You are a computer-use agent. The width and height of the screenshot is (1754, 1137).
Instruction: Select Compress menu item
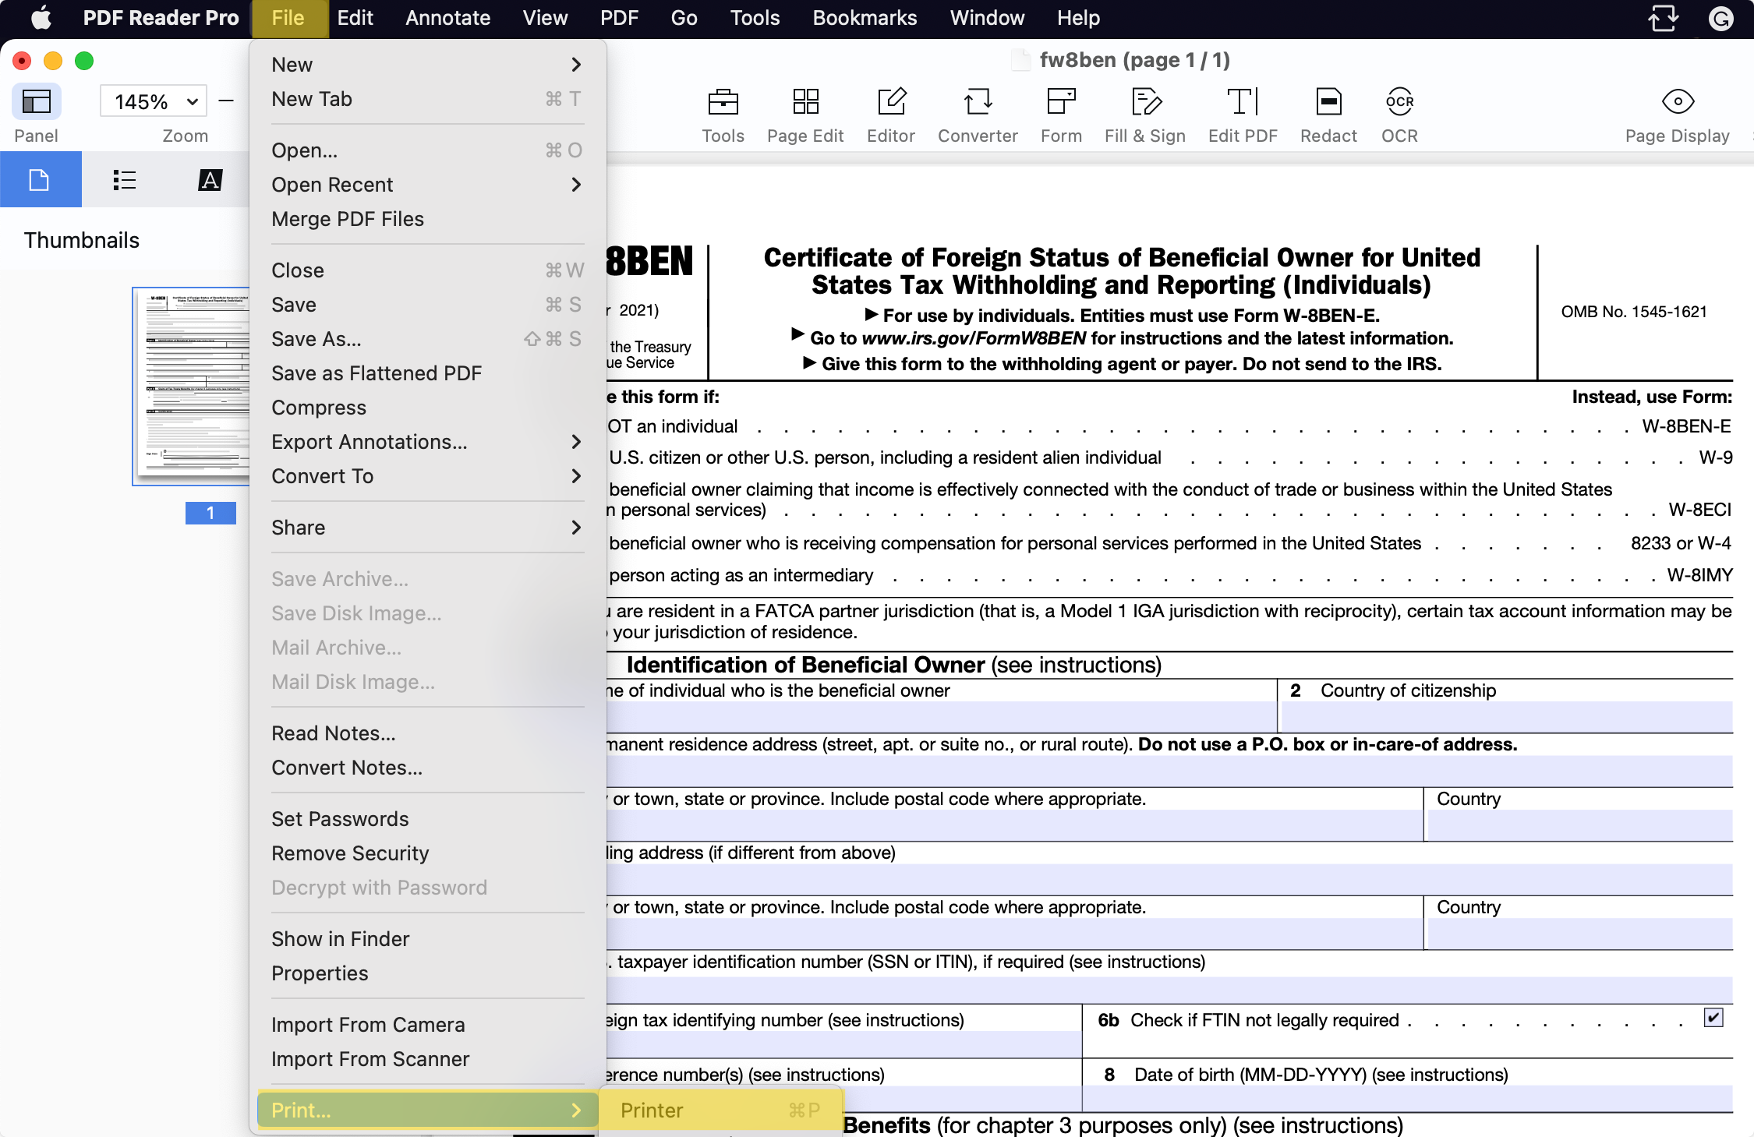point(427,408)
